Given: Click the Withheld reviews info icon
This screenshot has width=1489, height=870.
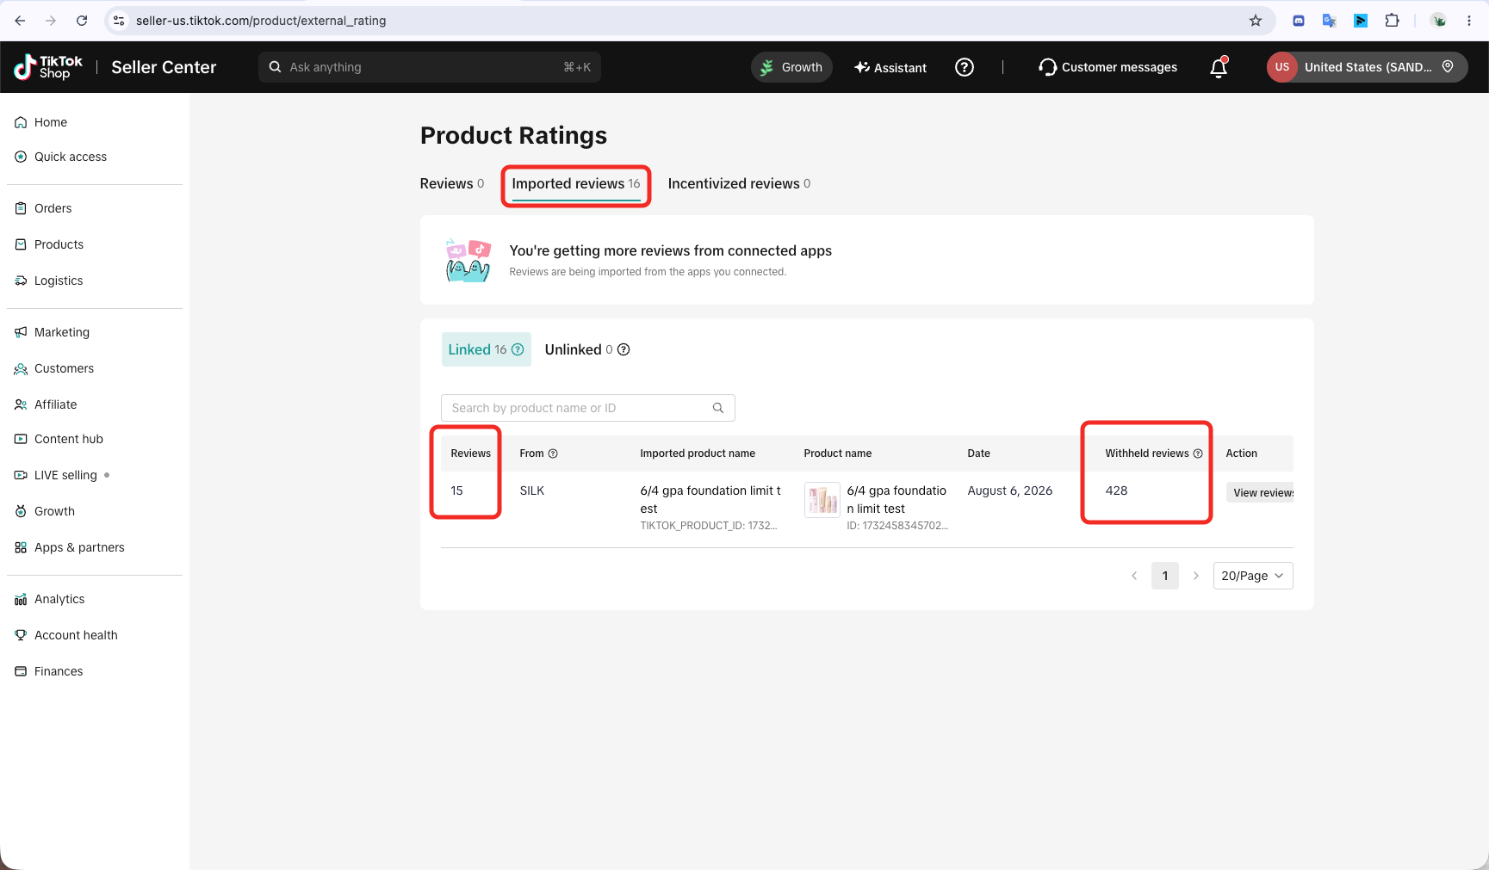Looking at the screenshot, I should pos(1198,454).
